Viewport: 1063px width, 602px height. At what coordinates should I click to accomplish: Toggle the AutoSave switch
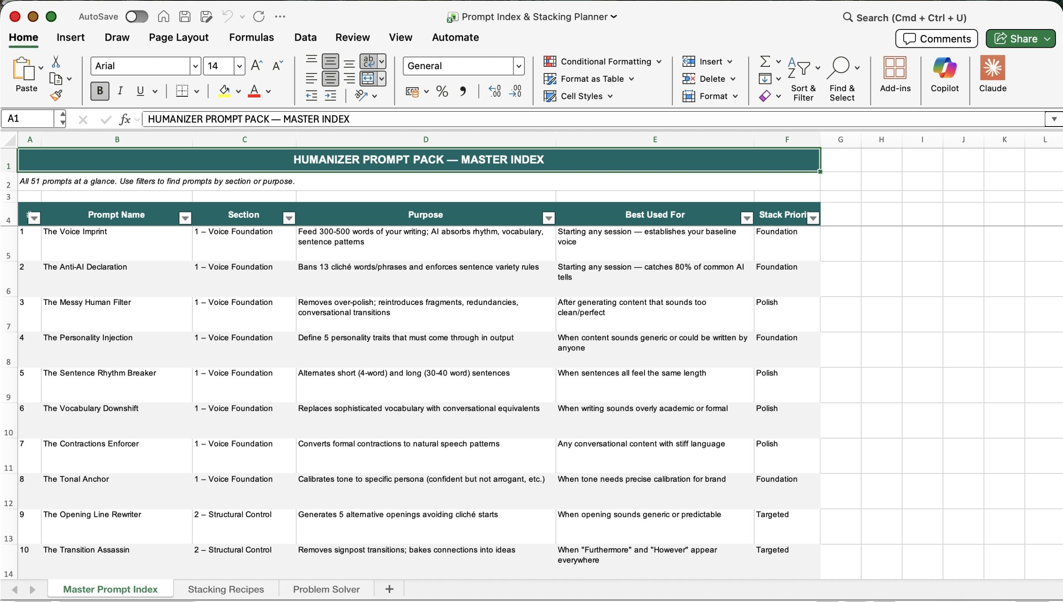137,17
